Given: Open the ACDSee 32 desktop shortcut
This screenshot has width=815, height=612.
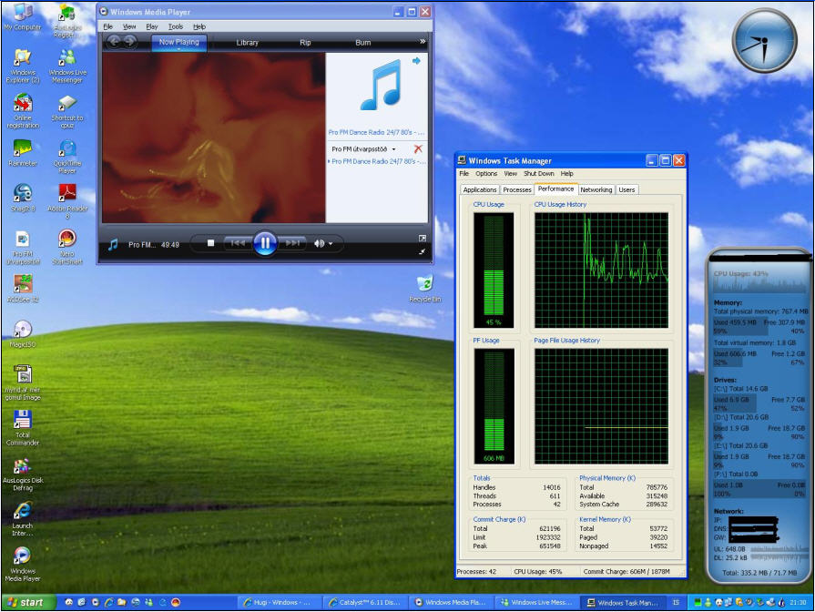Looking at the screenshot, I should [23, 289].
